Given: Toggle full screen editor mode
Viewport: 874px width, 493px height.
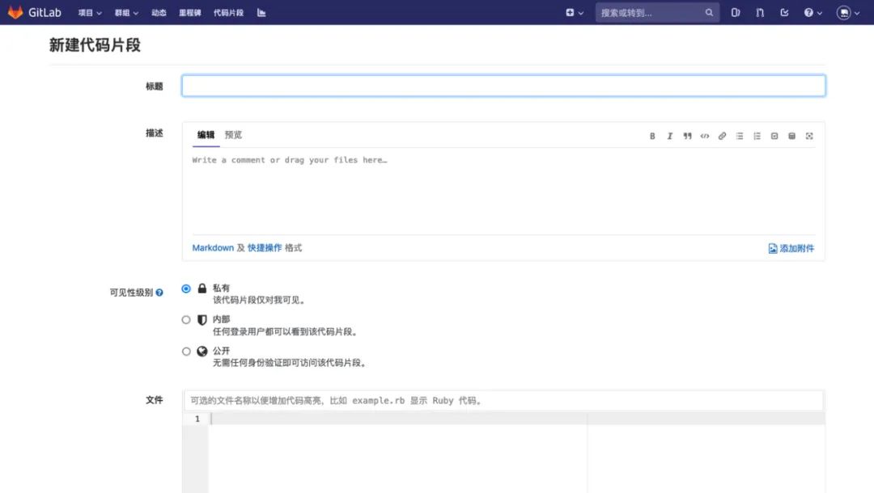Looking at the screenshot, I should click(x=809, y=137).
